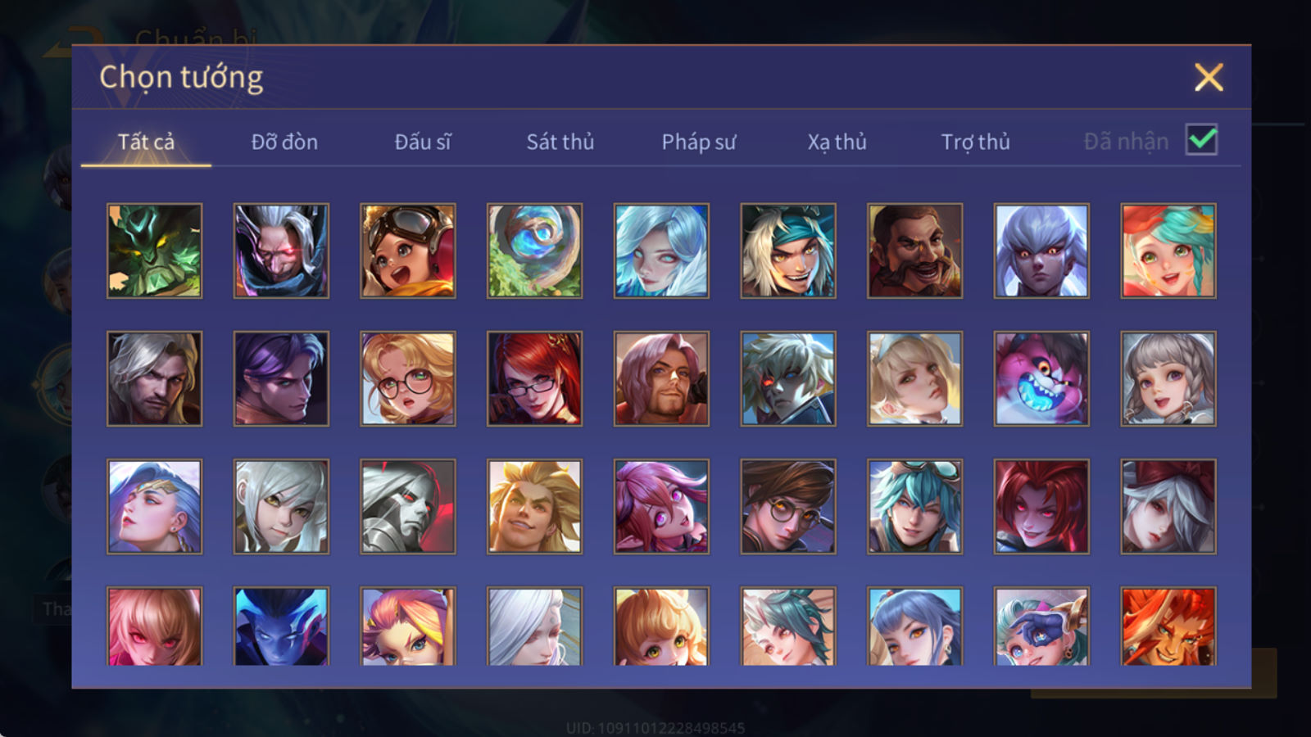Open the Đấu sĩ tab
The height and width of the screenshot is (737, 1311).
click(x=423, y=142)
